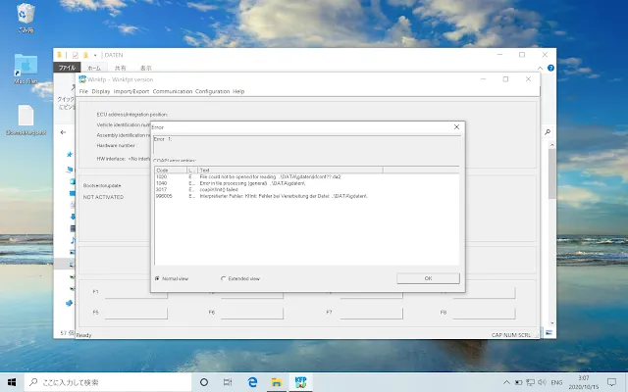Open the Action Center notification icon
Viewport: 628px width, 392px height.
tap(611, 382)
